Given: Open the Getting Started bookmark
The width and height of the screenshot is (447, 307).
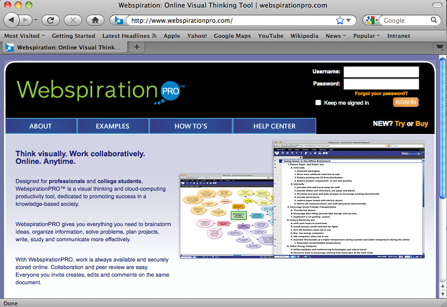Looking at the screenshot, I should click(73, 36).
